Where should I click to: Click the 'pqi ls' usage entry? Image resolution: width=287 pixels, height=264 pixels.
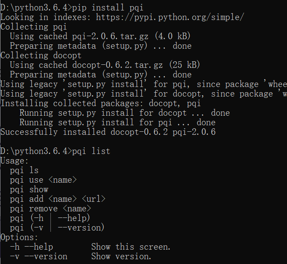pyautogui.click(x=24, y=170)
